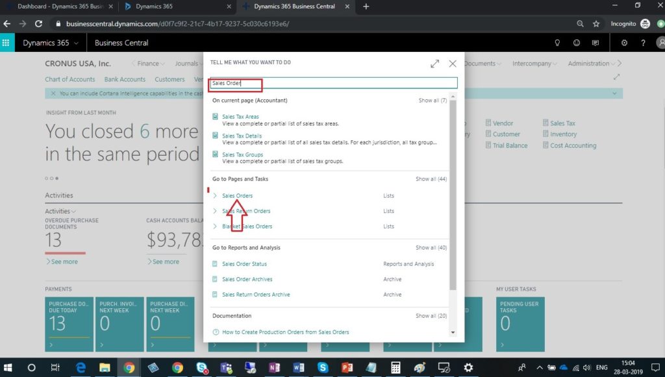The height and width of the screenshot is (377, 665).
Task: Expand the Sales Orders list entry chevron
Action: click(216, 195)
